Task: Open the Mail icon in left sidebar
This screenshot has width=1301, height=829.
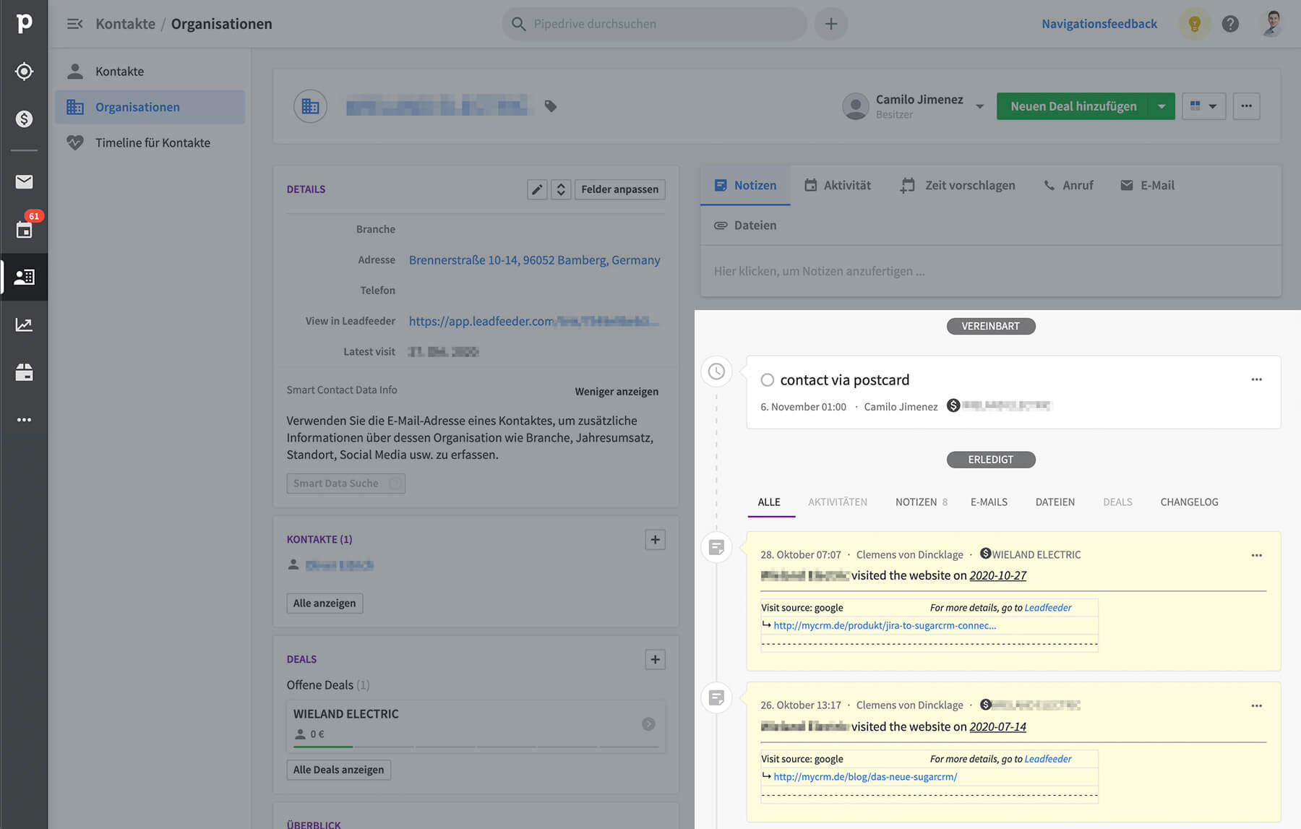Action: [24, 181]
